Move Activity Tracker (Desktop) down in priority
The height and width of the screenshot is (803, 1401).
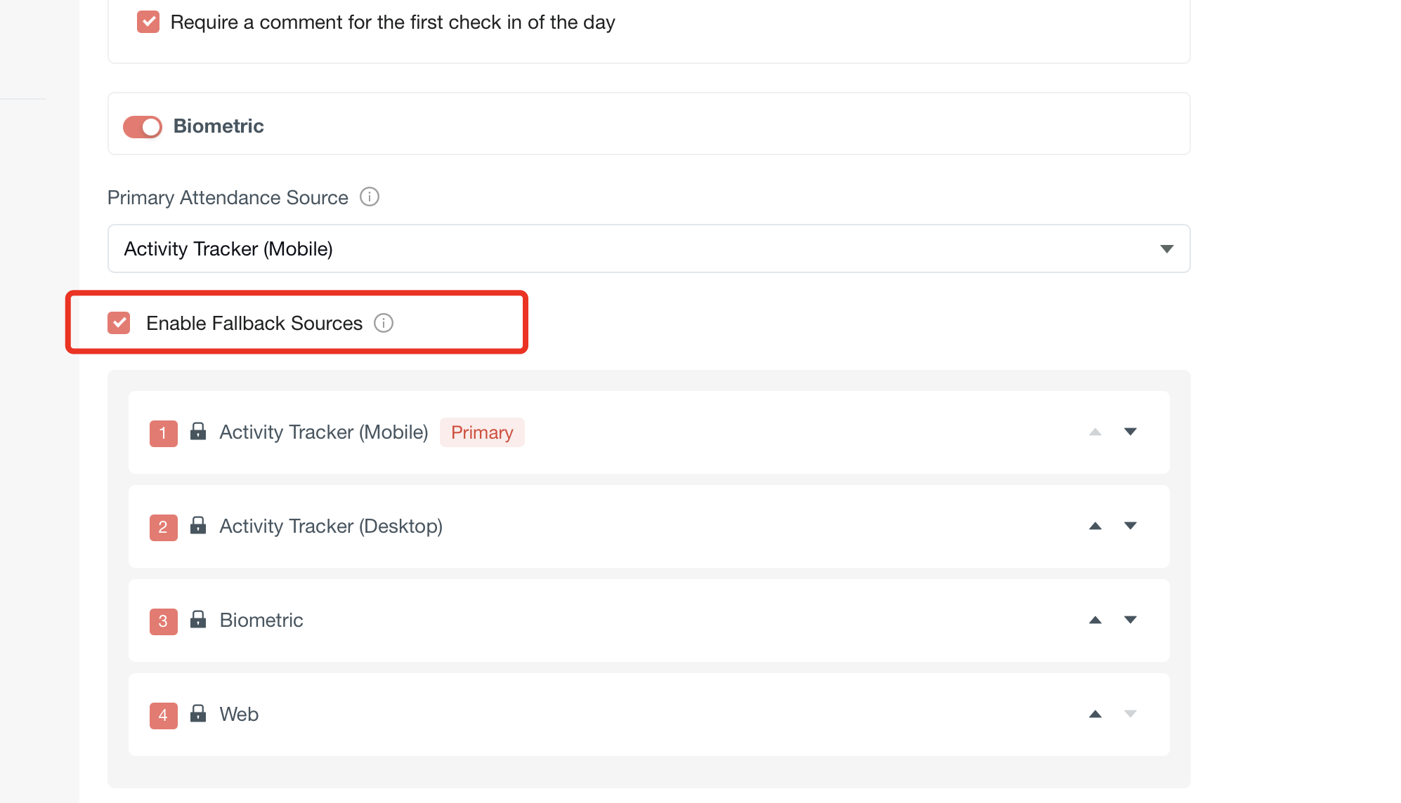tap(1130, 526)
